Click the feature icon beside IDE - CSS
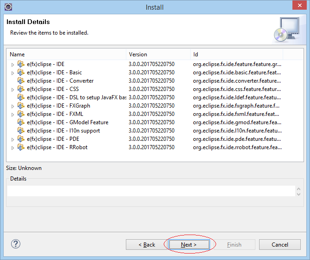Screen dimensions: 310x260 click(21, 89)
